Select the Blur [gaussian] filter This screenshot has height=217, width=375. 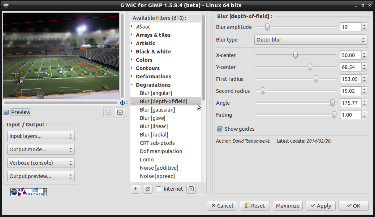(158, 110)
